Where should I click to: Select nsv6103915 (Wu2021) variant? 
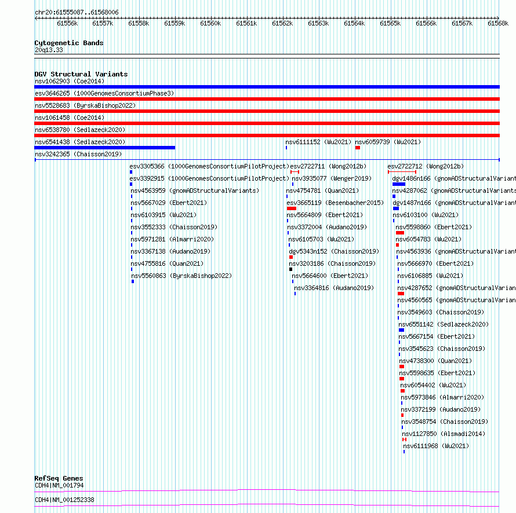163,215
